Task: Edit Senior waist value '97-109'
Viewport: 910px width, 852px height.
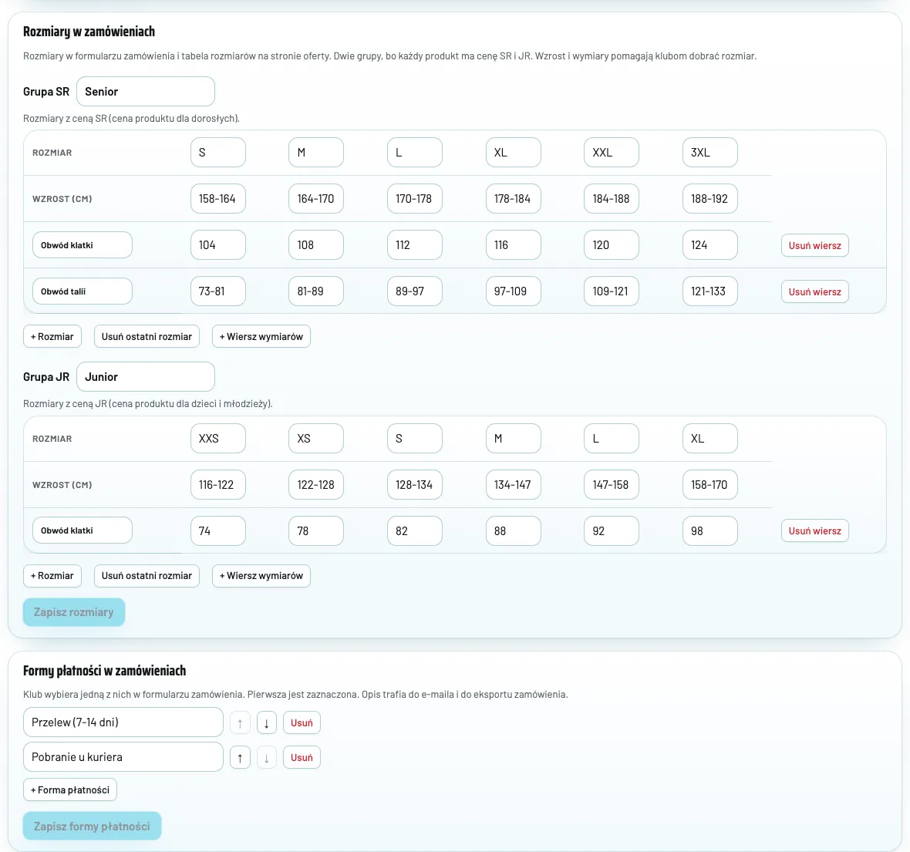Action: [x=513, y=291]
